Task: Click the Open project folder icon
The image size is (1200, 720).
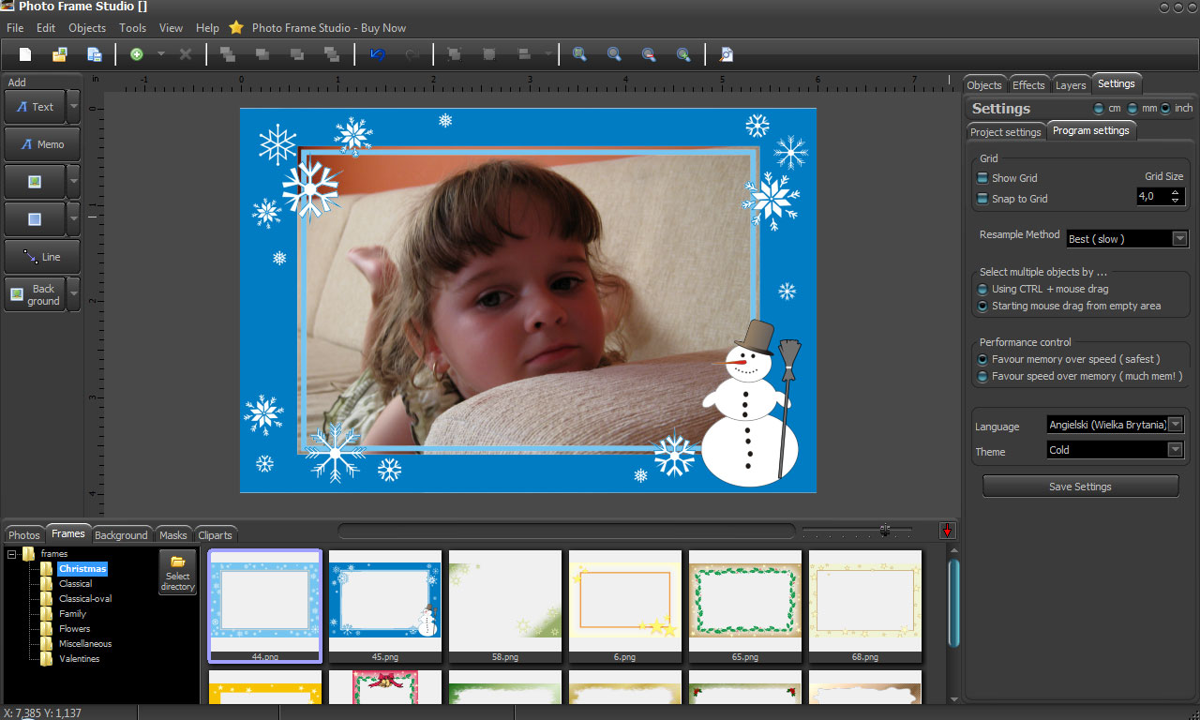Action: [x=59, y=54]
